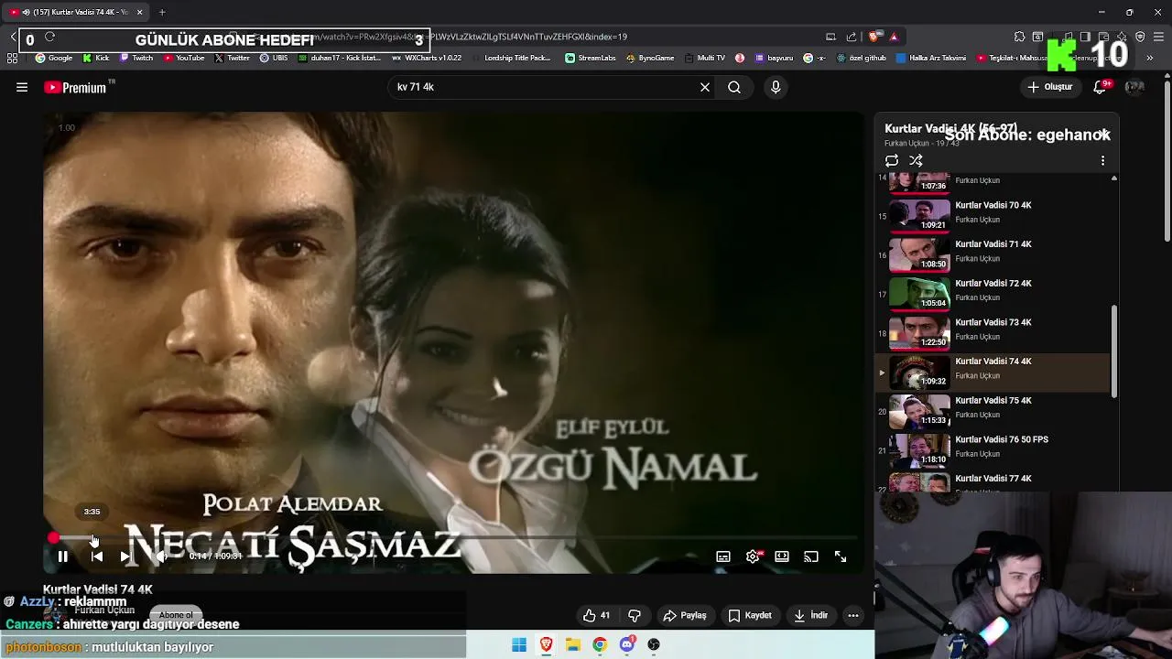The width and height of the screenshot is (1172, 659).
Task: Open Discord from the taskbar
Action: (x=627, y=645)
